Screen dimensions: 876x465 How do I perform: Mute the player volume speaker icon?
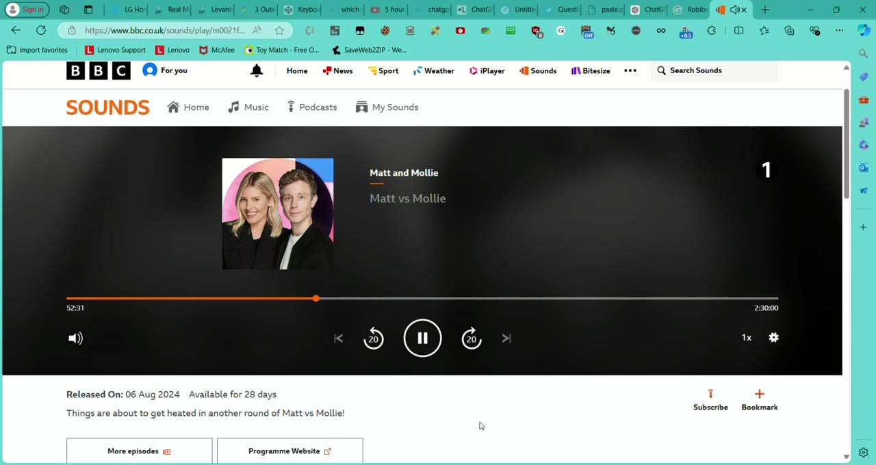pos(75,338)
